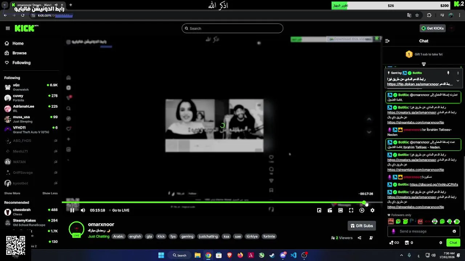Collapse the chat panel
The width and height of the screenshot is (465, 261).
coord(387,41)
